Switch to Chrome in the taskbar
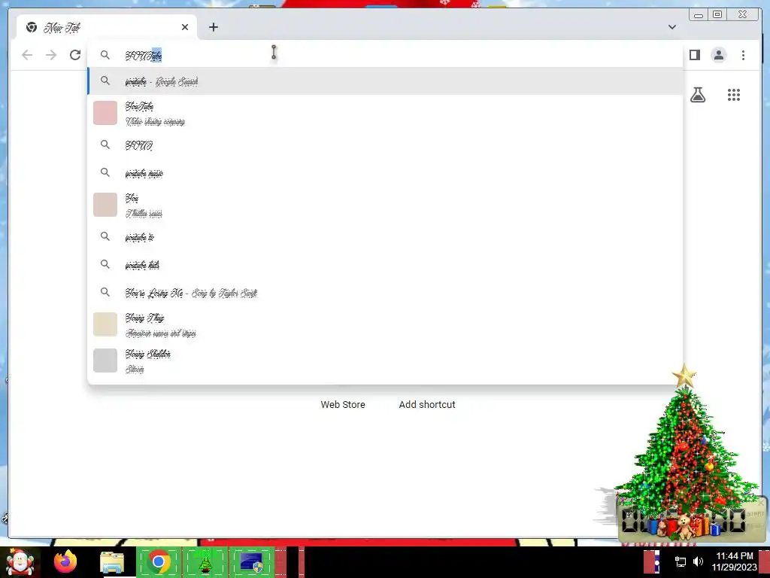This screenshot has width=770, height=578. click(159, 562)
